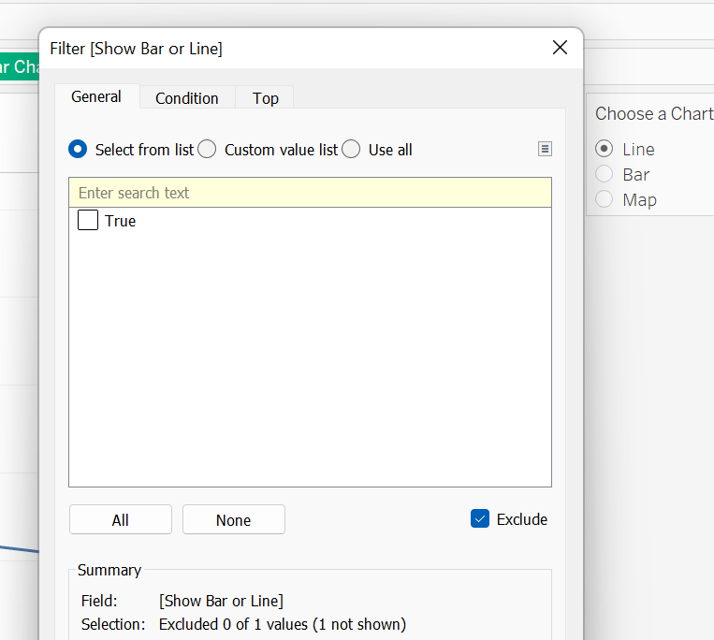Go to the Top tab
The image size is (714, 640).
266,98
